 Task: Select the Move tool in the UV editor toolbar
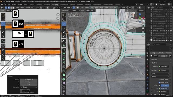point(3,24)
